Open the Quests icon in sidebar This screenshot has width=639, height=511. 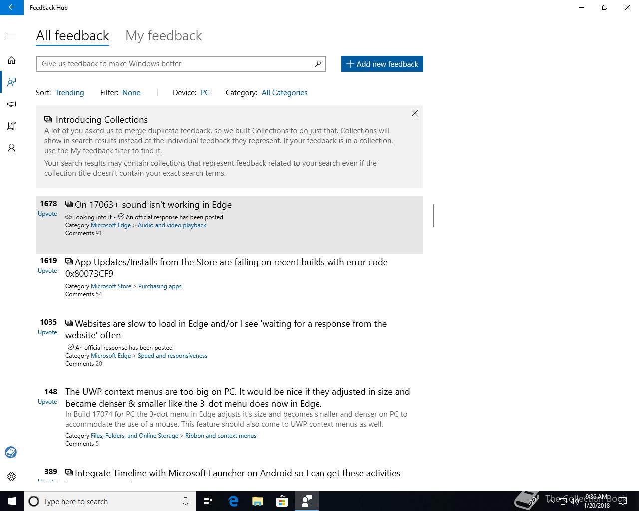click(x=12, y=126)
